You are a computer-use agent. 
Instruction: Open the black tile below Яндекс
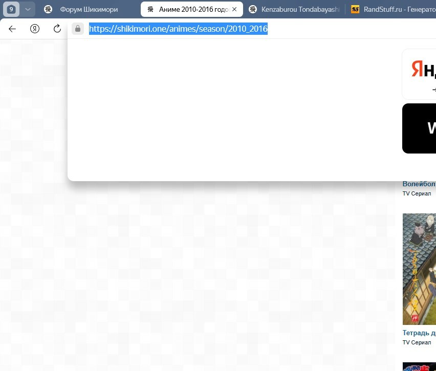420,128
